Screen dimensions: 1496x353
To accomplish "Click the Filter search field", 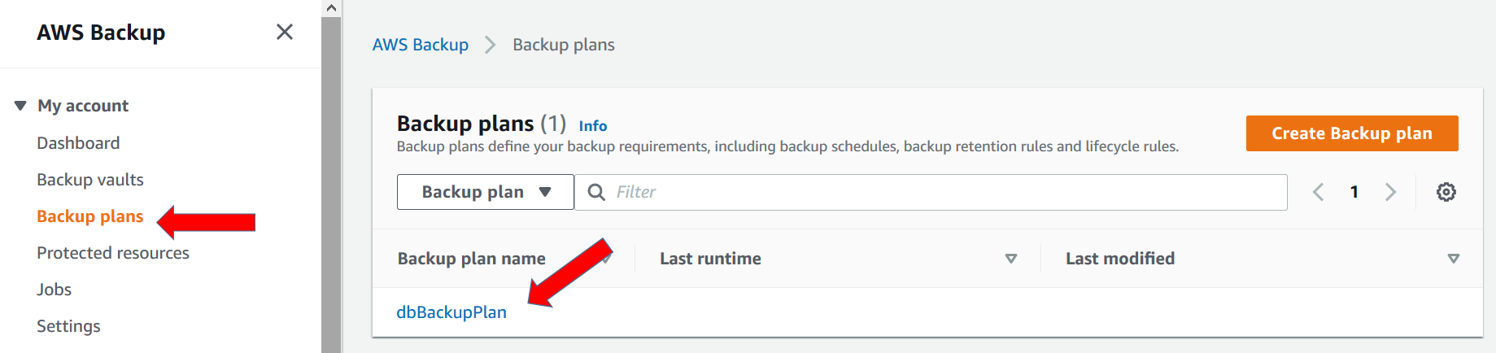I will tap(931, 192).
